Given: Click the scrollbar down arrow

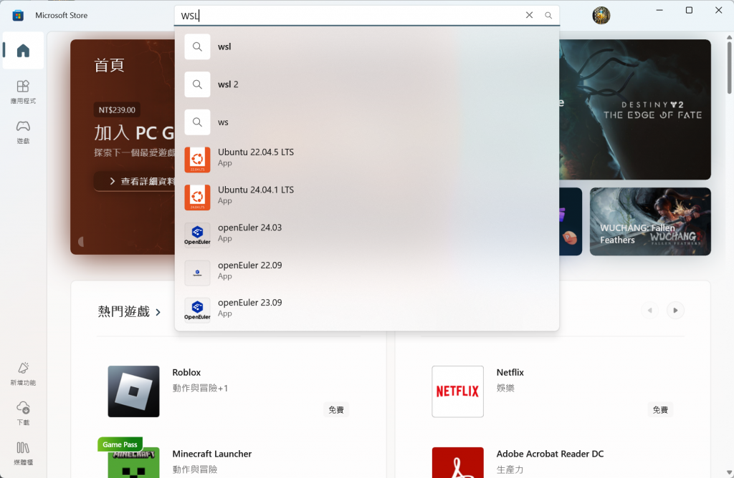Looking at the screenshot, I should pos(729,473).
